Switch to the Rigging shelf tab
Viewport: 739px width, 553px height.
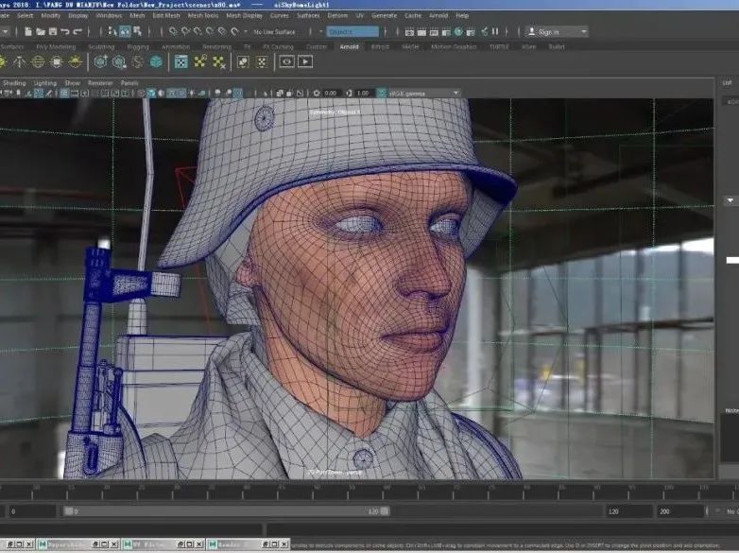tap(138, 46)
